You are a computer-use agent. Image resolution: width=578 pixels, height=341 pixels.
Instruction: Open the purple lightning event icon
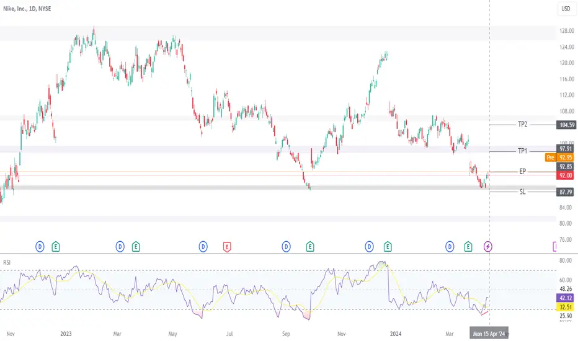487,247
